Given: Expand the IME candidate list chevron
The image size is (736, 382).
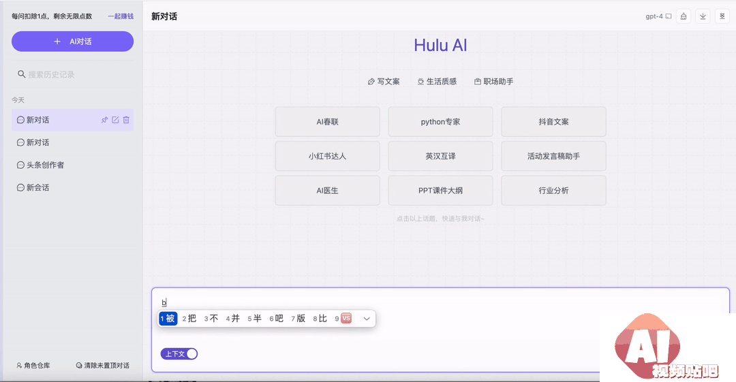Looking at the screenshot, I should [x=367, y=319].
